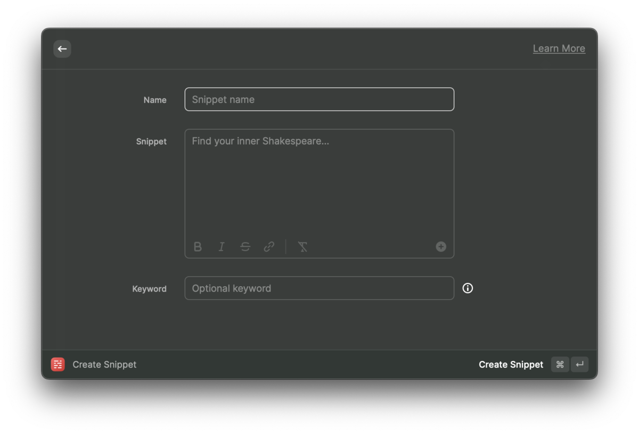Toggle bold formatting
639x434 pixels.
point(198,247)
